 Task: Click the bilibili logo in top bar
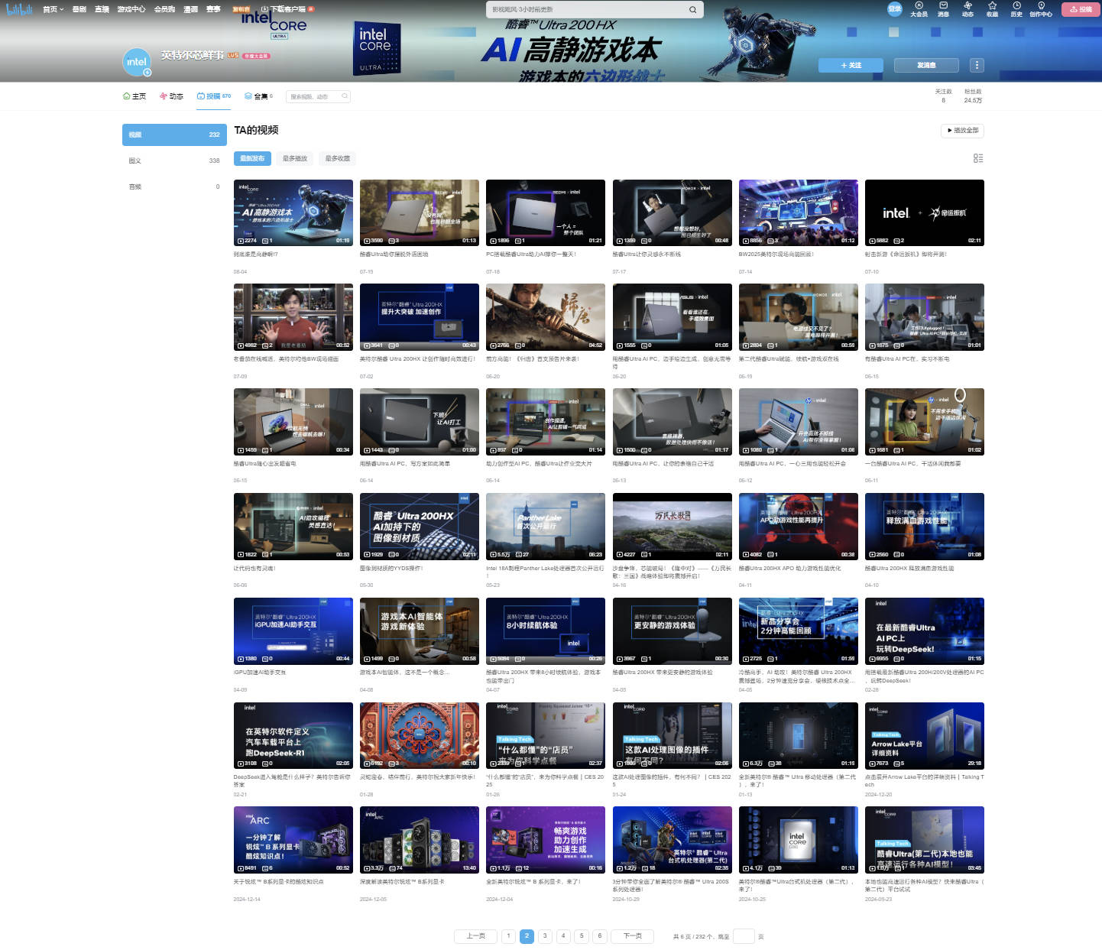[x=19, y=9]
